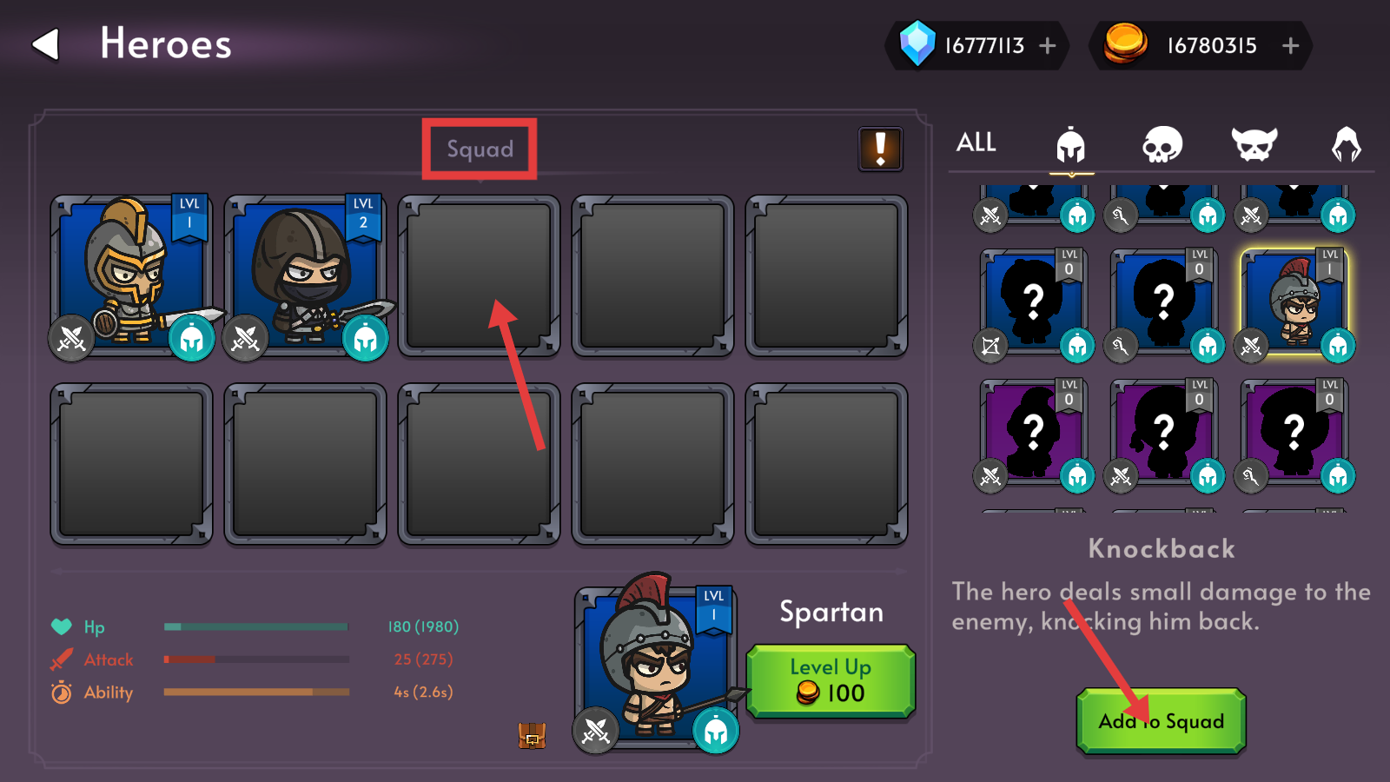Filter heroes by the helmet icon
Viewport: 1390px width, 782px height.
(1070, 145)
